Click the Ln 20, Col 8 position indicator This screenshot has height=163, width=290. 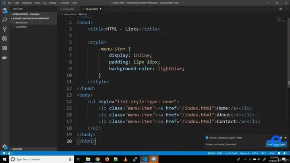(x=231, y=153)
